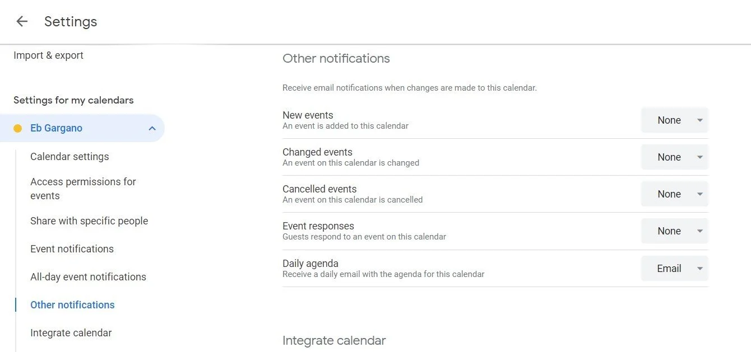
Task: Click the back arrow to leave Settings
Action: tap(22, 21)
